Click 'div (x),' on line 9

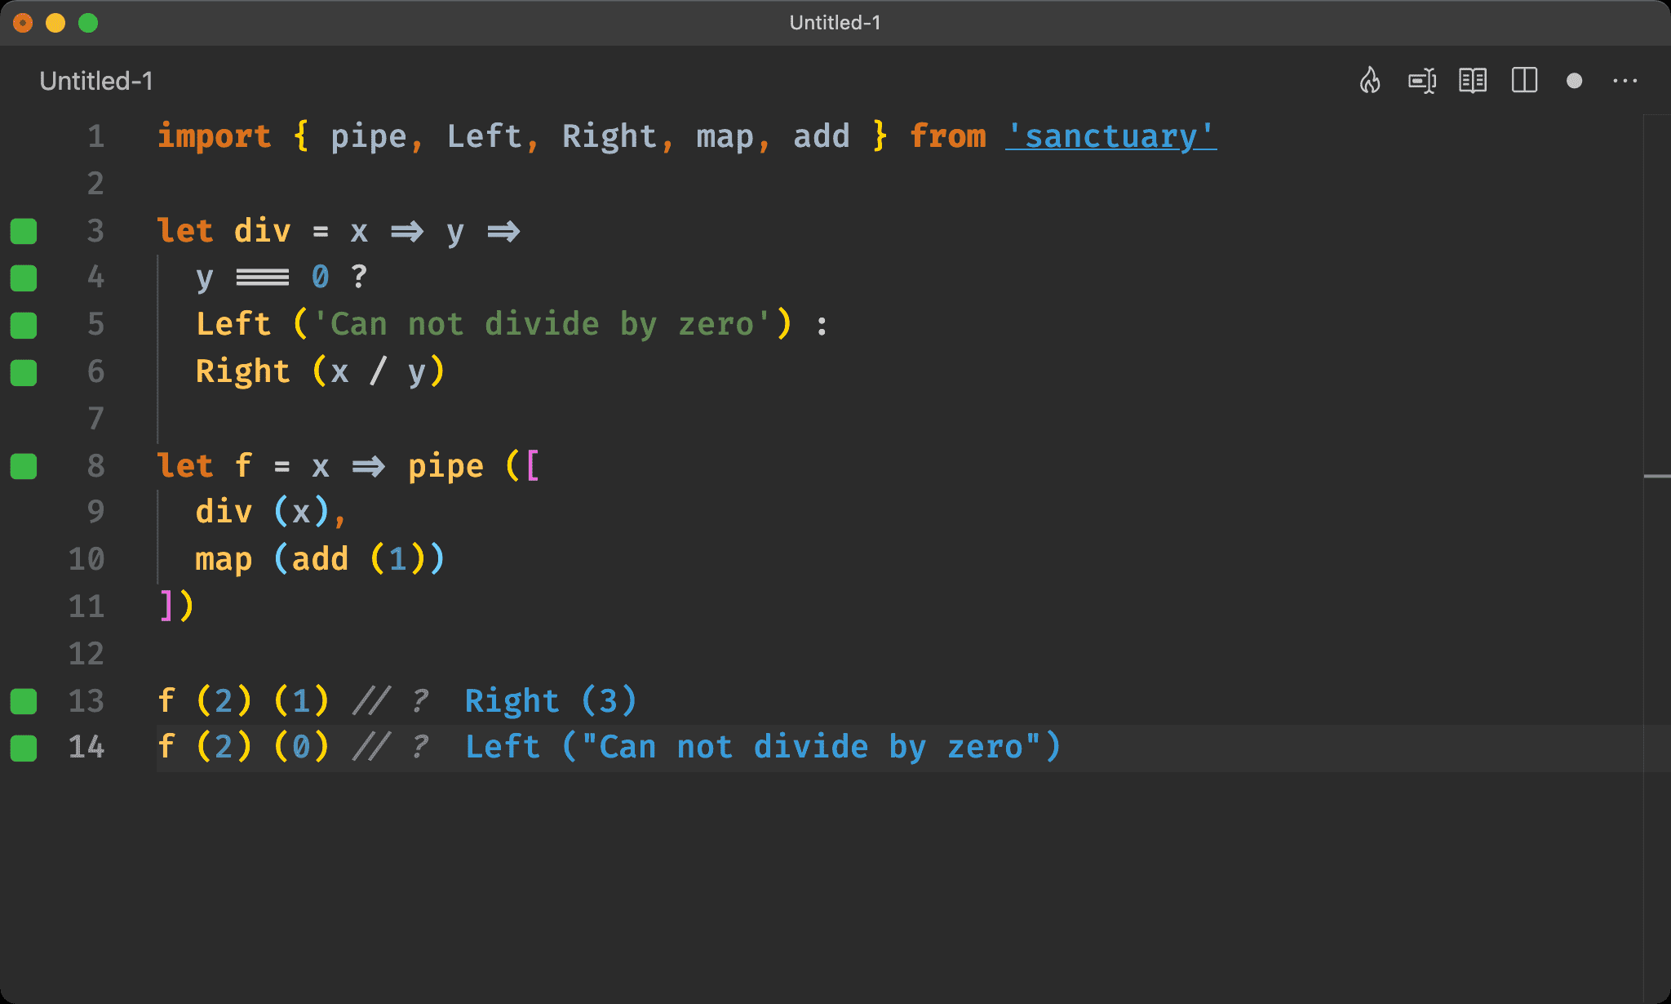271,513
